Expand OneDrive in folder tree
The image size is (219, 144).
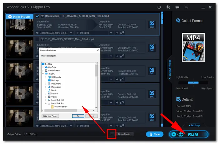coord(43,67)
